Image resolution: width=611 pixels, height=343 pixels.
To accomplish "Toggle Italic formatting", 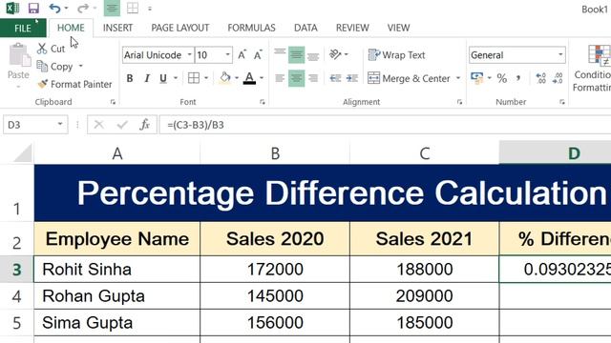I will (147, 78).
